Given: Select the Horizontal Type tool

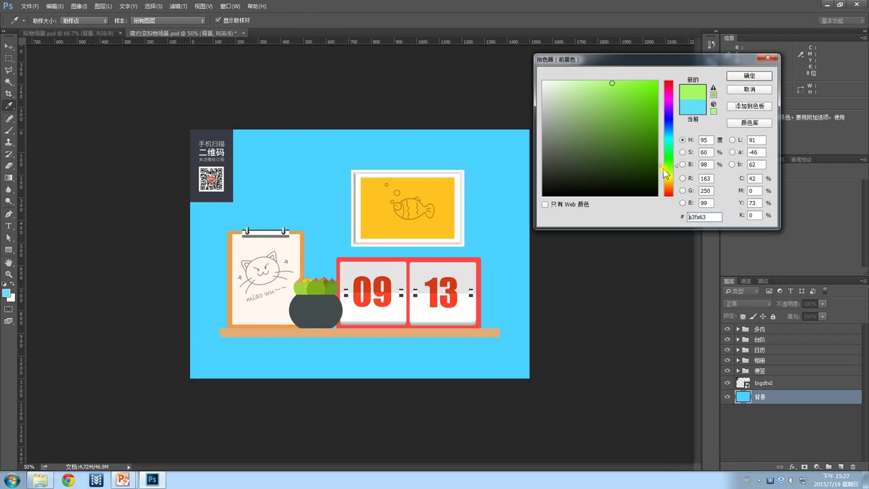Looking at the screenshot, I should point(9,225).
